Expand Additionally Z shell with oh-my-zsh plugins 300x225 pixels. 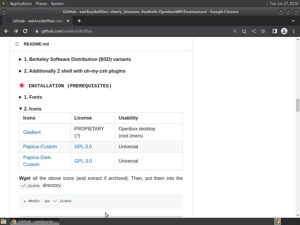click(x=72, y=71)
